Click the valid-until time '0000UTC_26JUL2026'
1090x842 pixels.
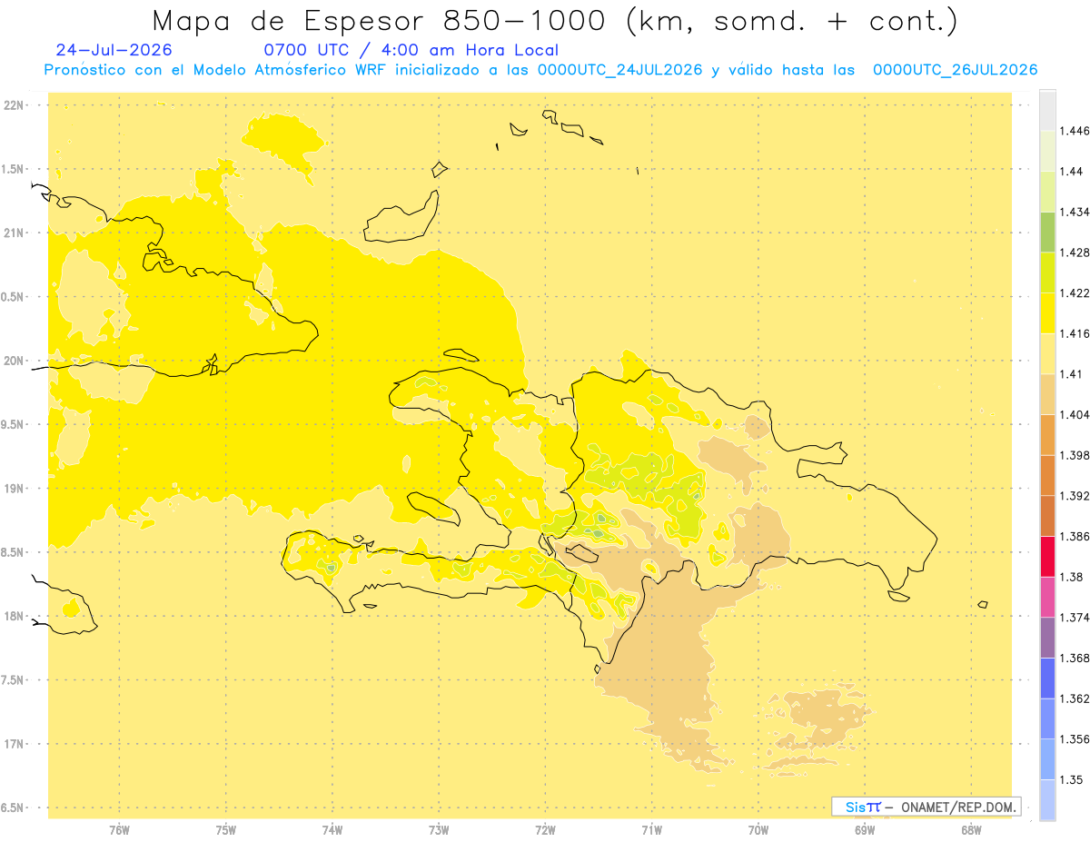(955, 70)
